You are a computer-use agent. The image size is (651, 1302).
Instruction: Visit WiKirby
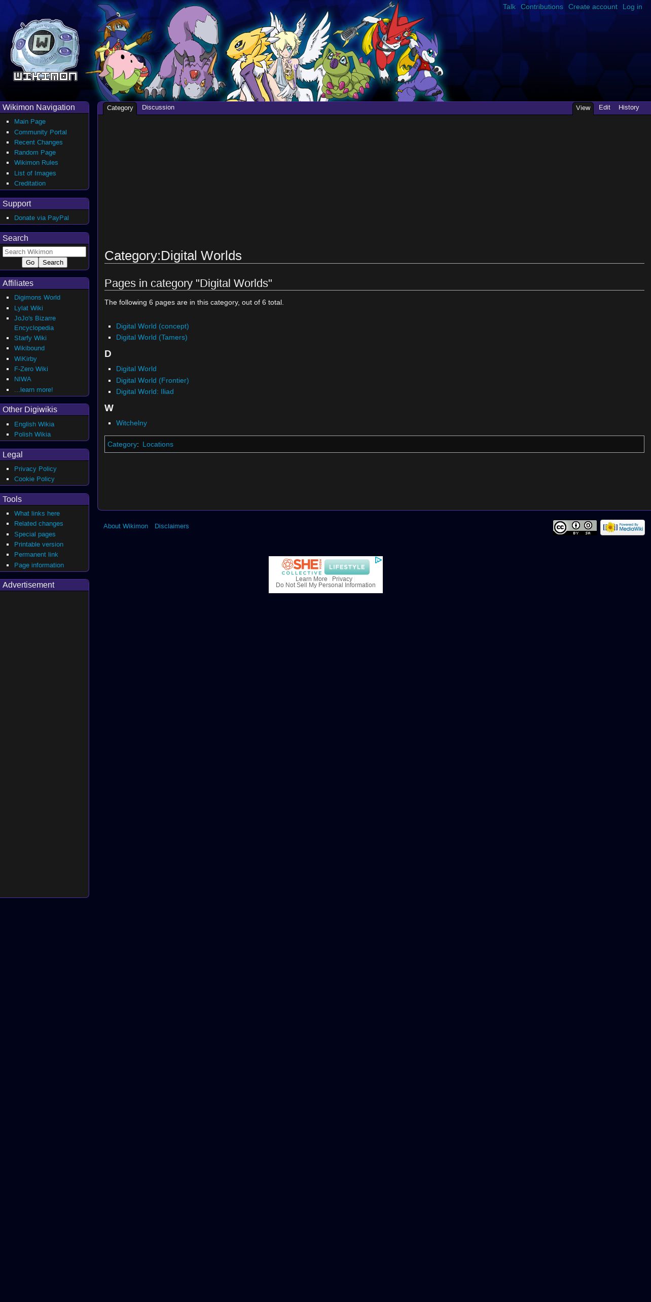[x=25, y=359]
